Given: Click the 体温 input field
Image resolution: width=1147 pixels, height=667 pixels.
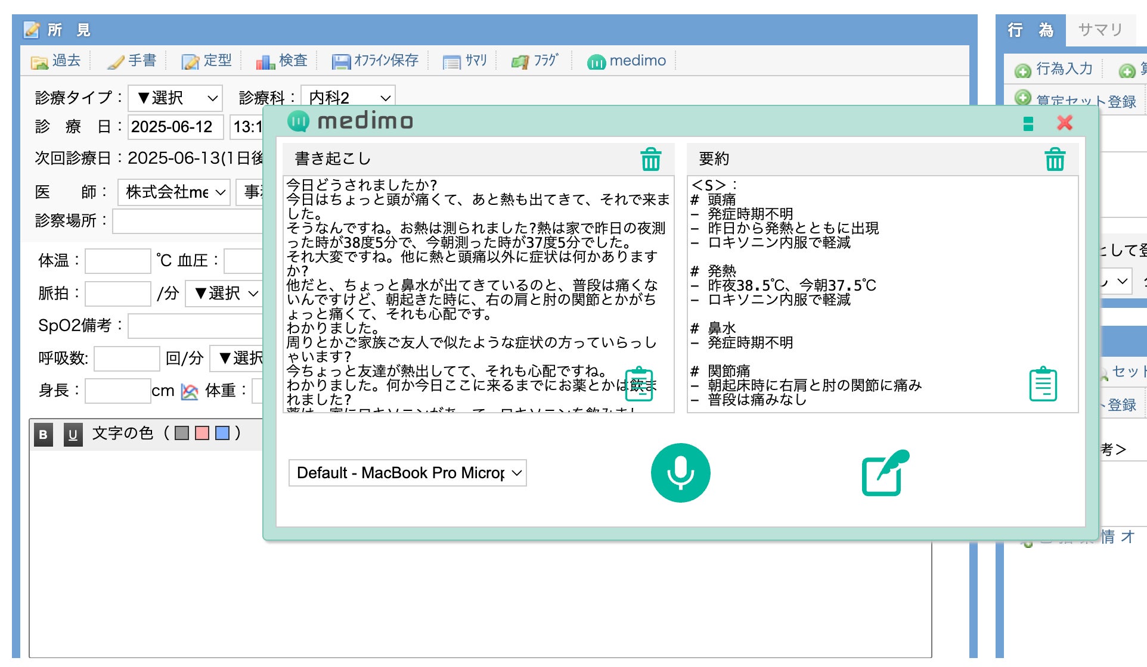Looking at the screenshot, I should coord(117,261).
